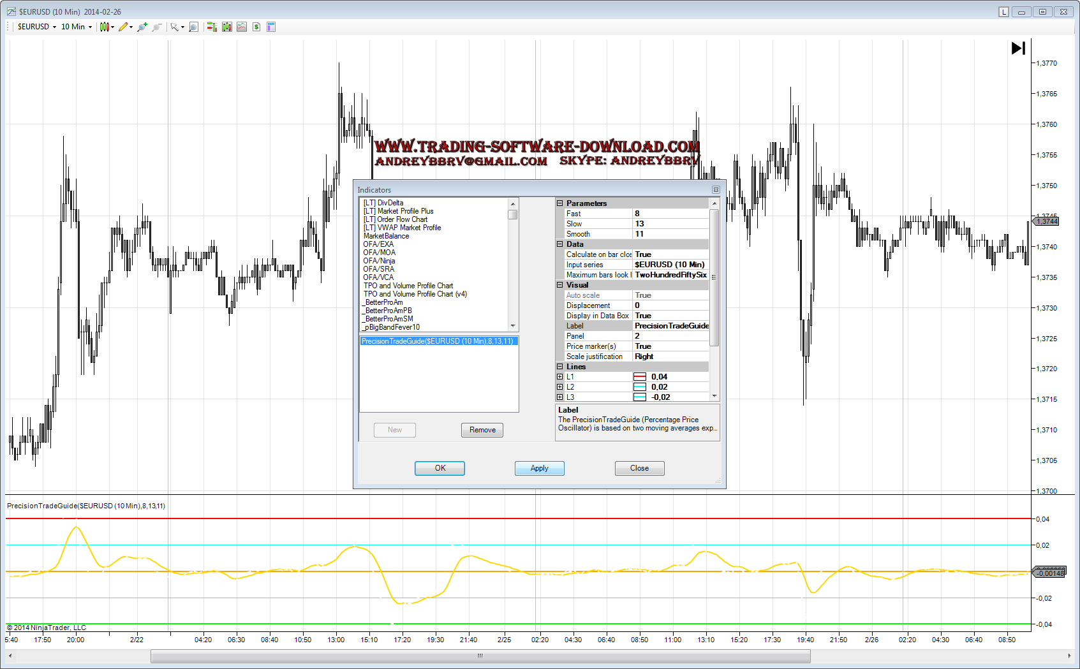Open the chart Properties icon

[271, 27]
